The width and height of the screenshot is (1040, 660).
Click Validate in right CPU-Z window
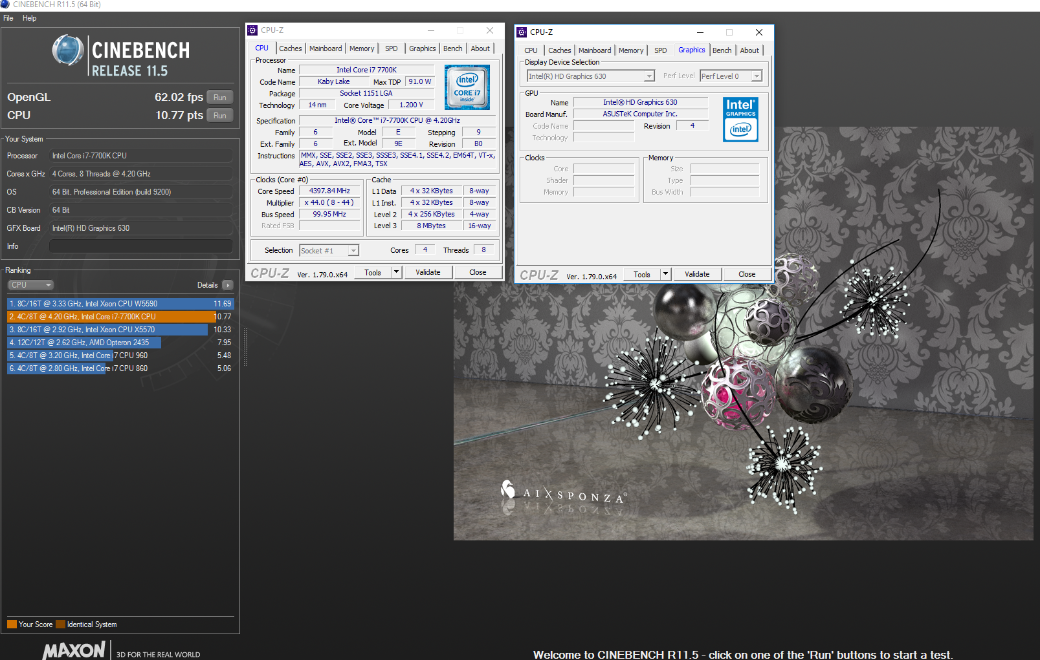coord(697,274)
